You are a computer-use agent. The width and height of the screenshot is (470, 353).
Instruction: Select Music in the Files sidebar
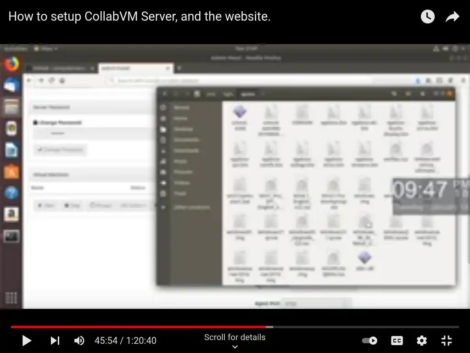[180, 161]
